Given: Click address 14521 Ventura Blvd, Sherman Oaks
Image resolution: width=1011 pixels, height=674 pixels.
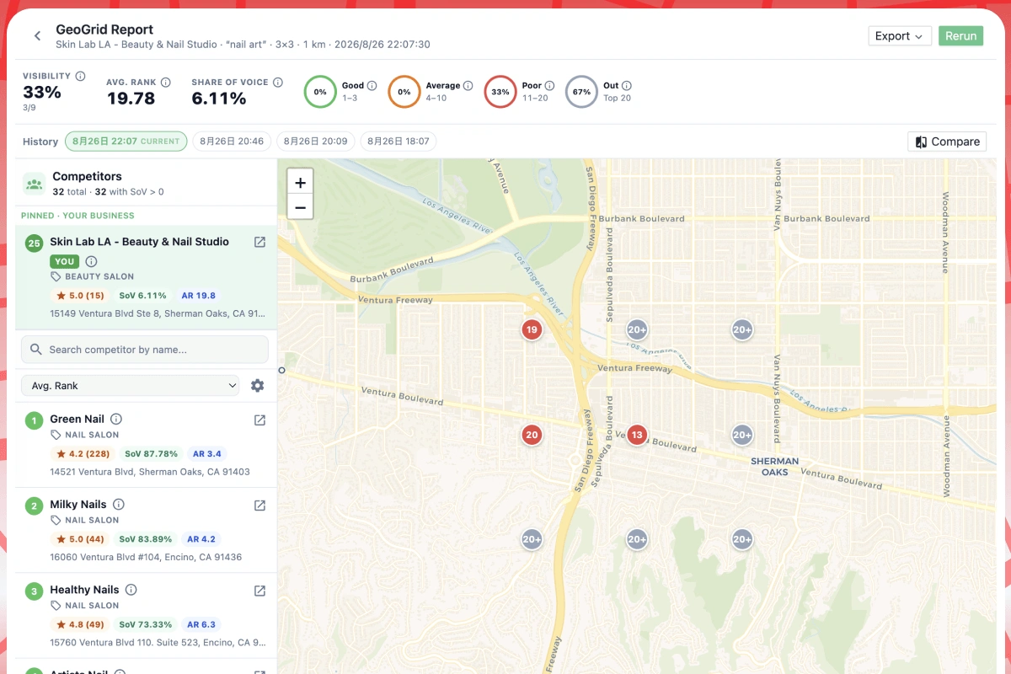Looking at the screenshot, I should 150,472.
